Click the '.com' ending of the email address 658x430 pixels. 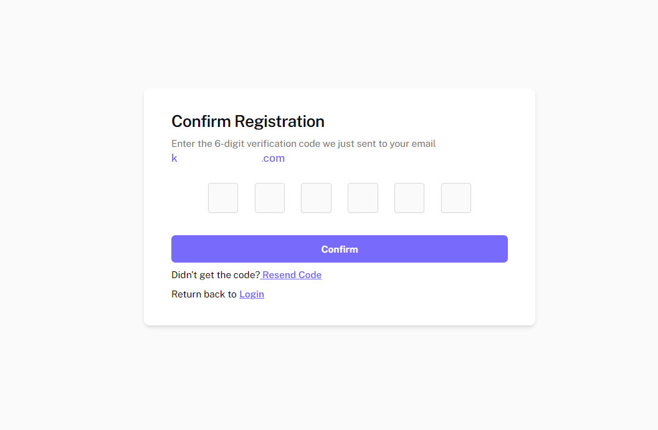pyautogui.click(x=273, y=158)
